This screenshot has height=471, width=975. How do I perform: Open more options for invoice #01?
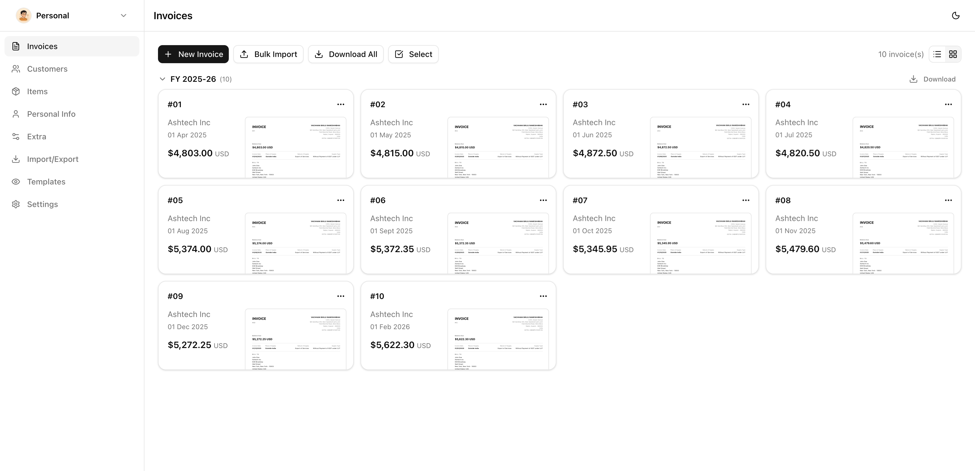340,104
